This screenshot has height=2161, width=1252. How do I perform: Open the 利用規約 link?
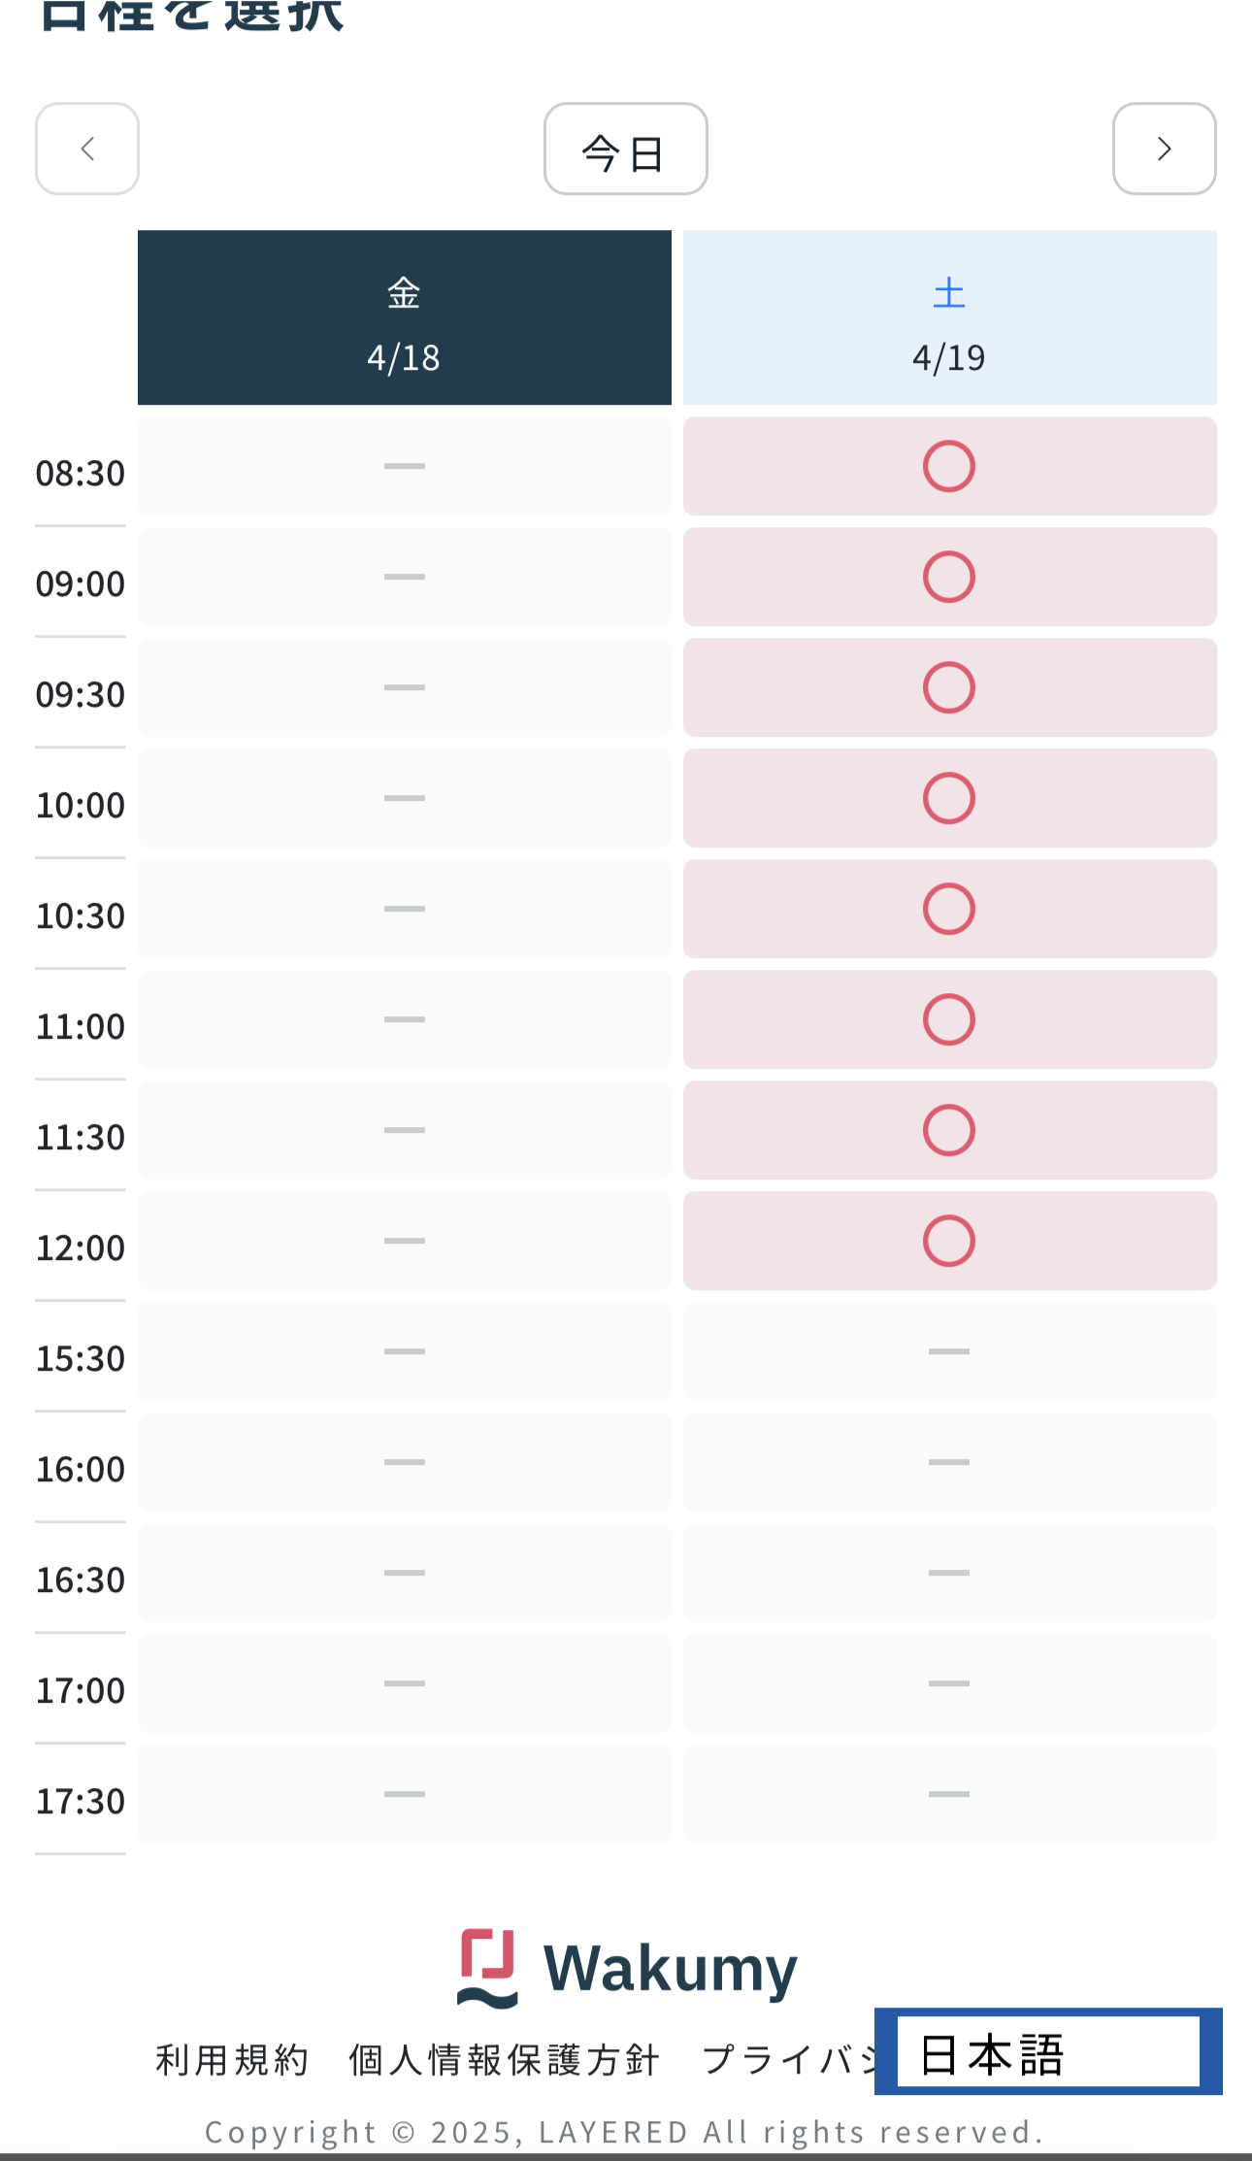click(232, 2059)
